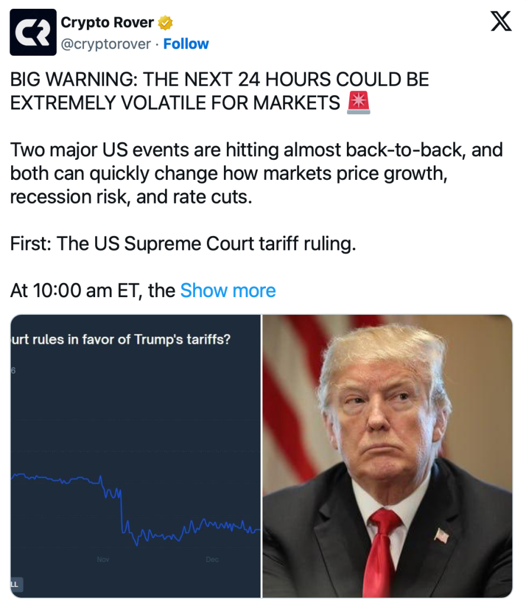Expand the tweet with Show more

(x=228, y=291)
